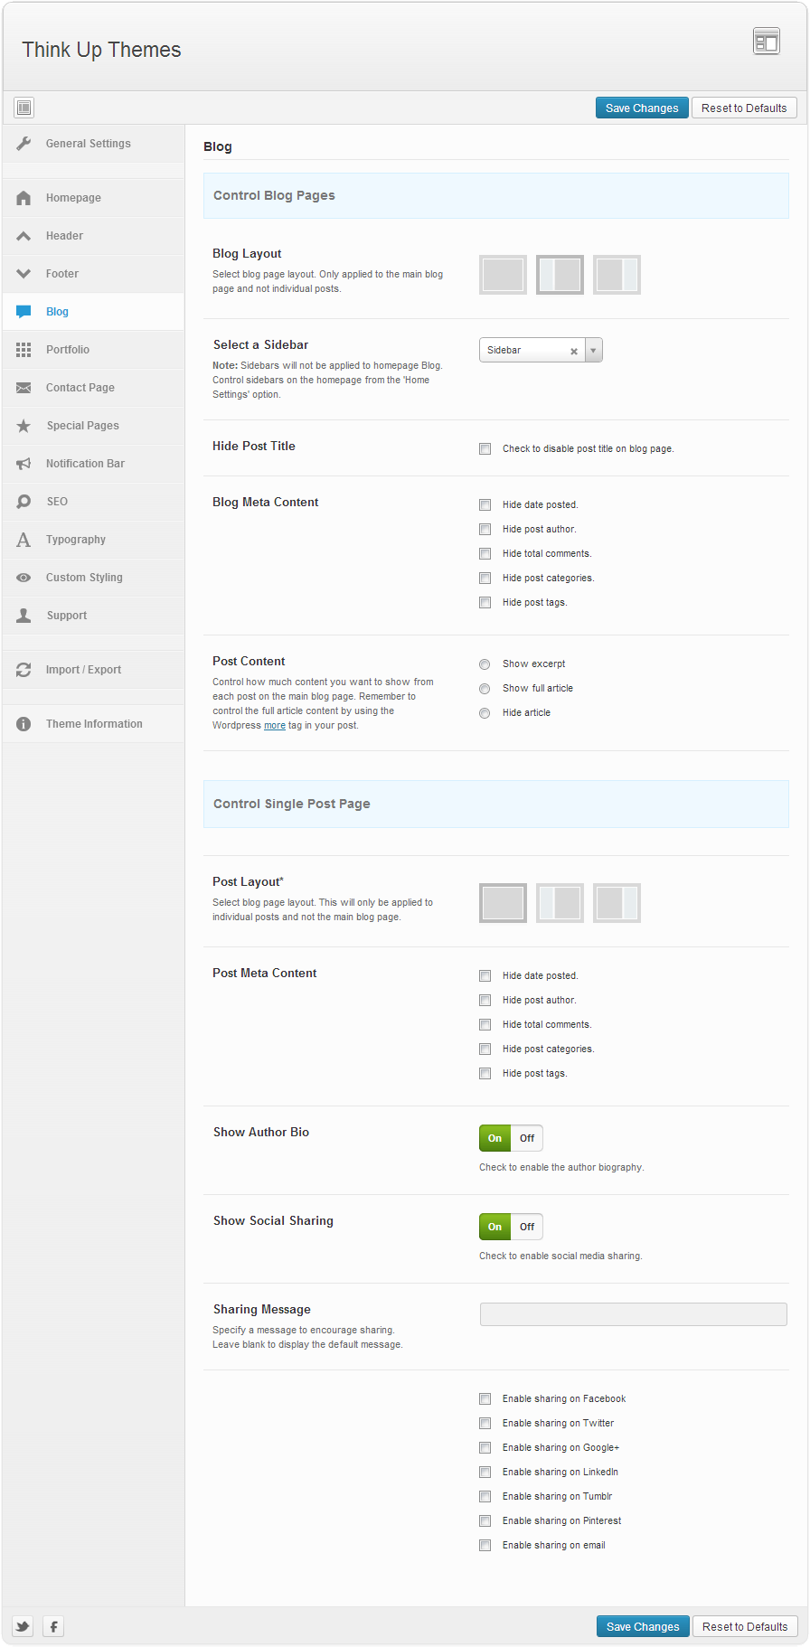Image resolution: width=810 pixels, height=1647 pixels.
Task: Go to the Typography settings tab
Action: [x=76, y=540]
